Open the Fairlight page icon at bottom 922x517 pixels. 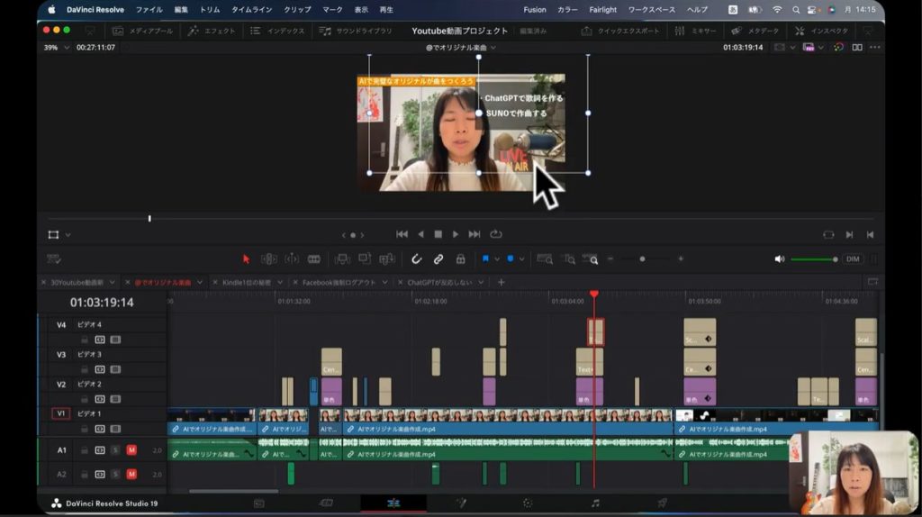coord(595,503)
